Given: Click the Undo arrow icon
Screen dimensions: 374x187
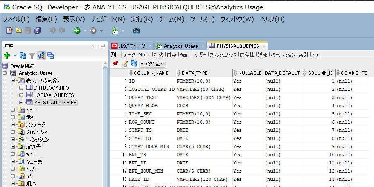Looking at the screenshot, I should pos(52,31).
